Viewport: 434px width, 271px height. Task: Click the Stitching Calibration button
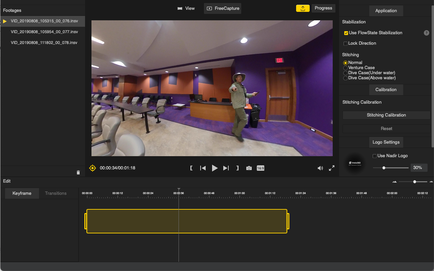coord(386,115)
